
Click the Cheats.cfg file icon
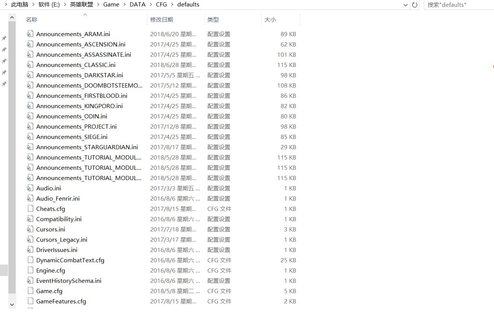coord(30,209)
